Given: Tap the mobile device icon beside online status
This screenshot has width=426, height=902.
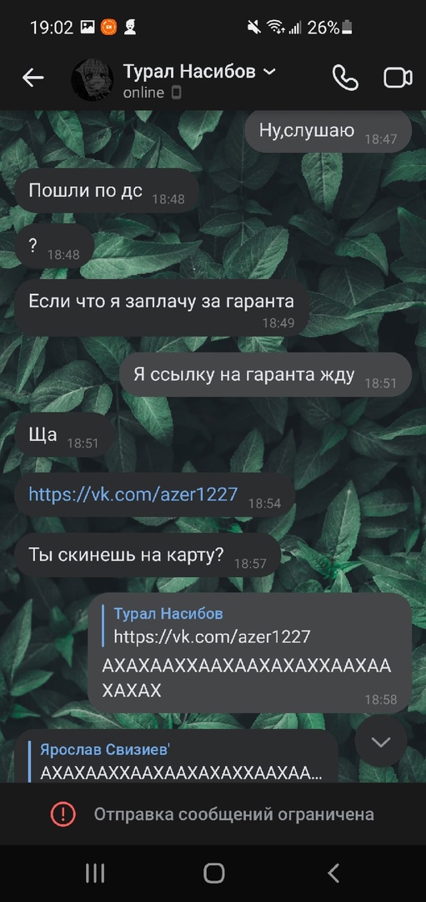Looking at the screenshot, I should click(176, 93).
